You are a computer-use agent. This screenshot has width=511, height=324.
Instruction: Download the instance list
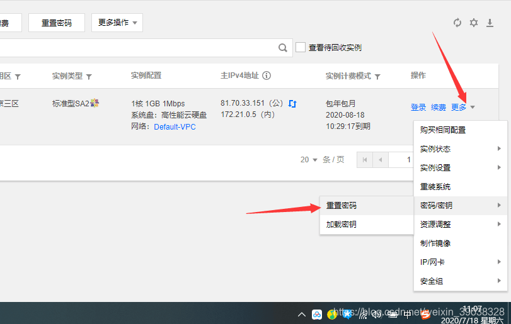[x=490, y=23]
